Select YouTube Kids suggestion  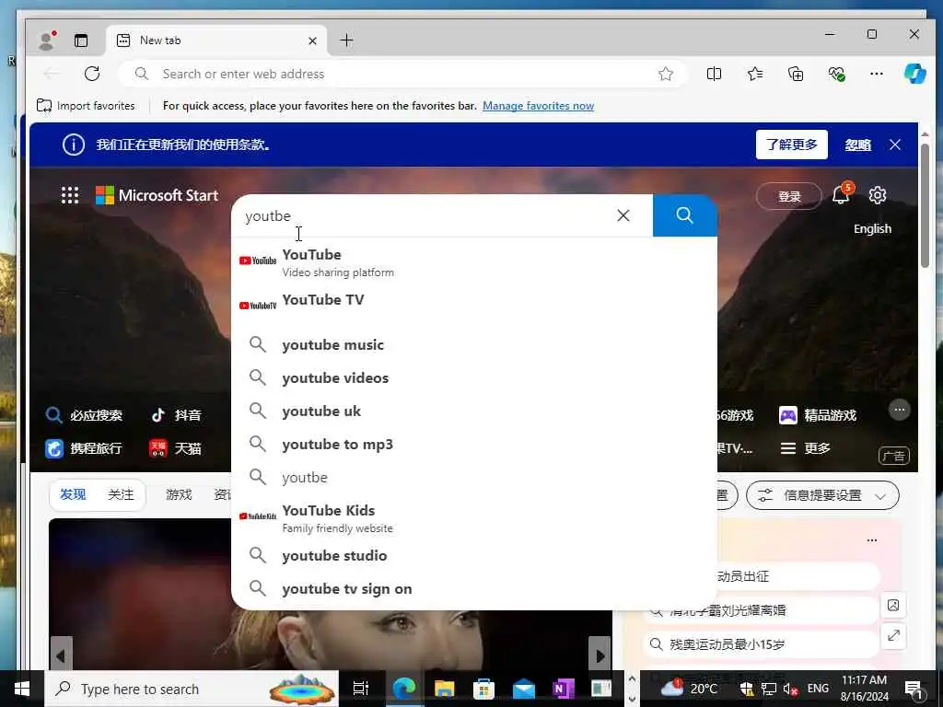[x=474, y=517]
